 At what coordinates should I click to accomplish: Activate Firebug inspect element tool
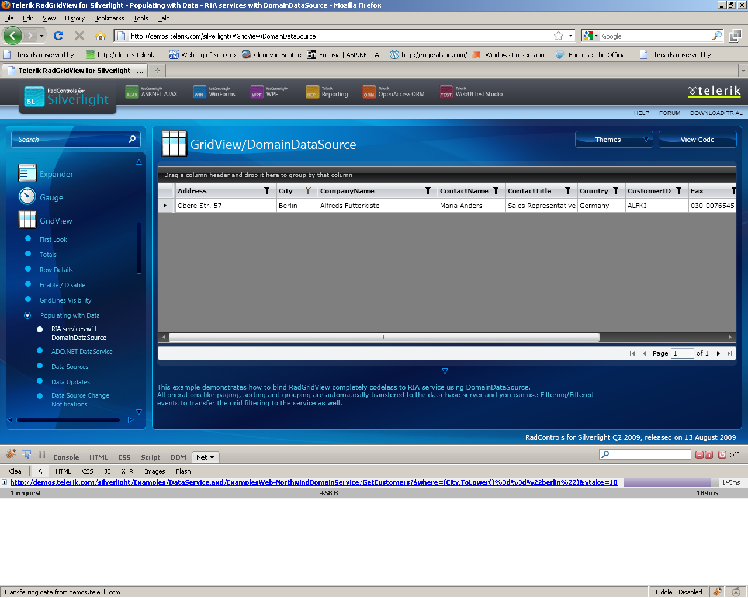[x=26, y=454]
